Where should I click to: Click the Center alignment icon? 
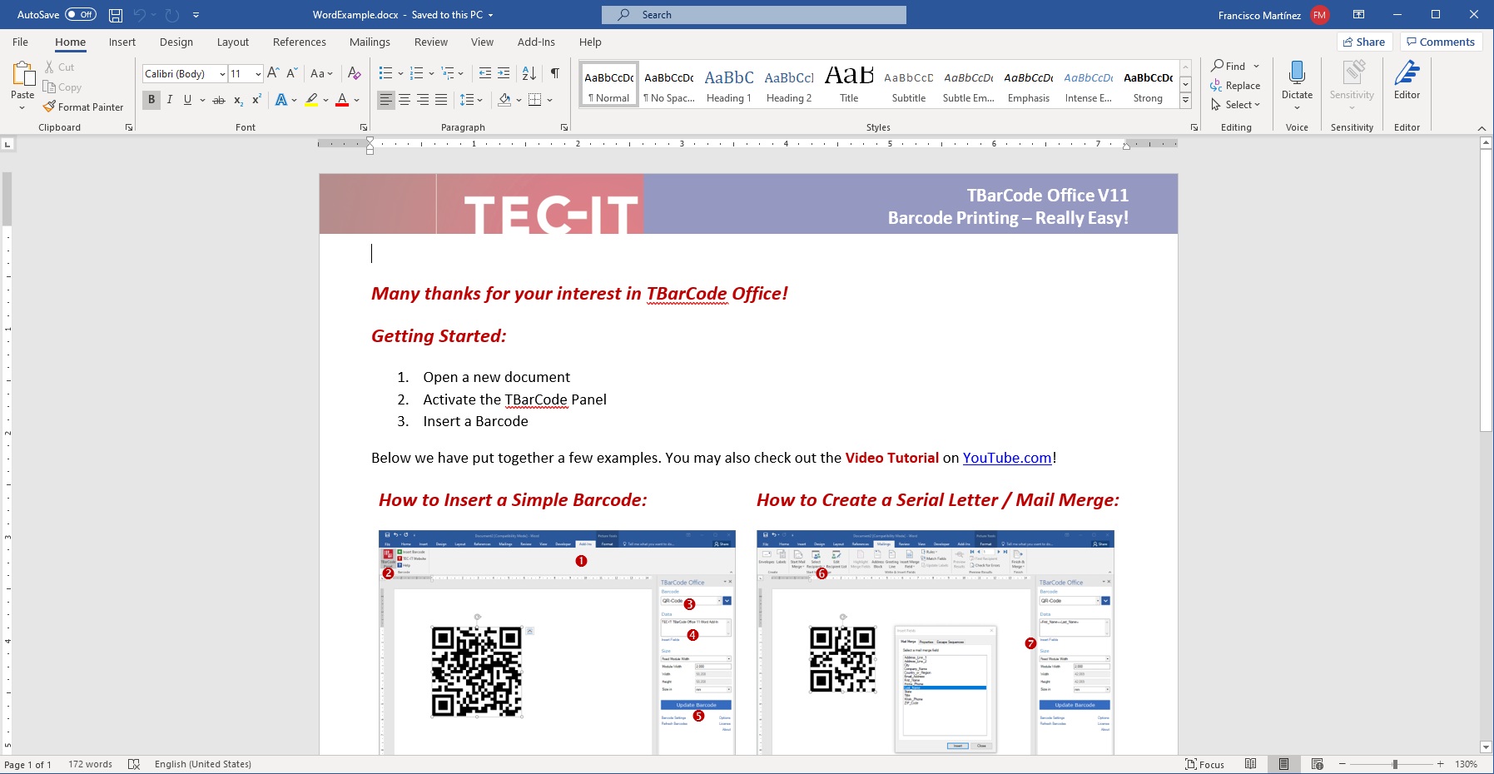[405, 100]
